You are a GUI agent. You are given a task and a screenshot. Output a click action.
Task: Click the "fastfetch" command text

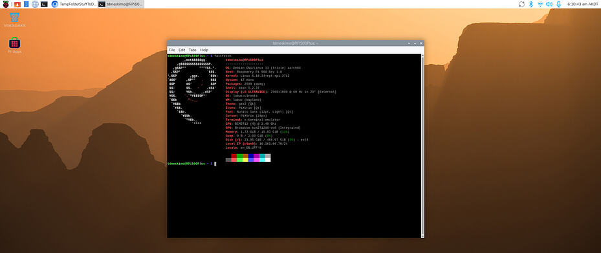(223, 56)
